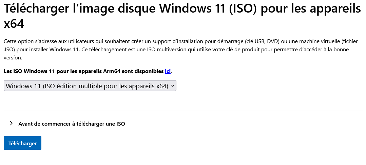
Task: Open the "Windows 11 (ISO édition multiple)" dropdown
Action: (x=90, y=86)
